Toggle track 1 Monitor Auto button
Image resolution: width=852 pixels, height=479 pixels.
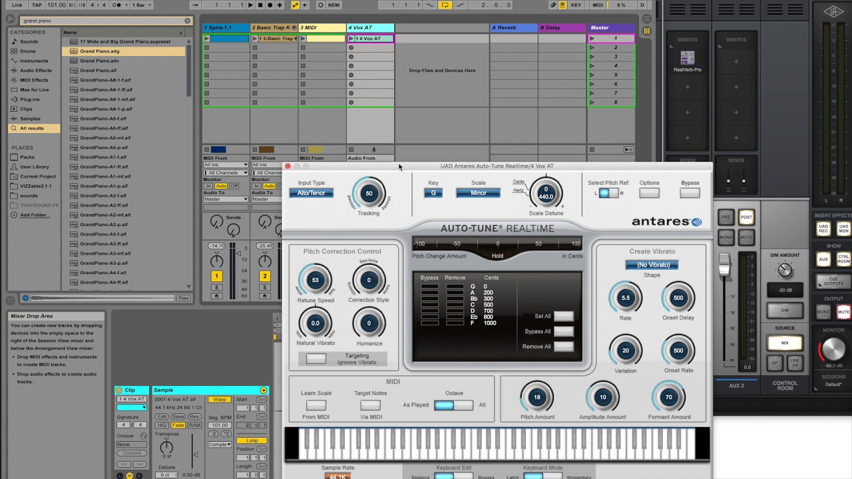click(221, 186)
